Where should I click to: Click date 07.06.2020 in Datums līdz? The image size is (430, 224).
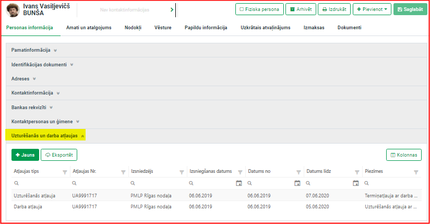[x=318, y=196]
